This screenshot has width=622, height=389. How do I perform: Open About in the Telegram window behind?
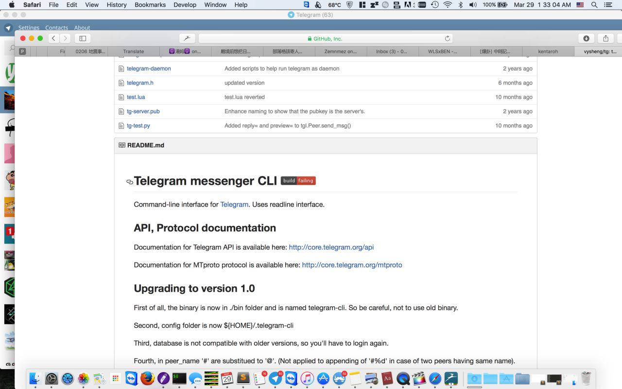82,28
